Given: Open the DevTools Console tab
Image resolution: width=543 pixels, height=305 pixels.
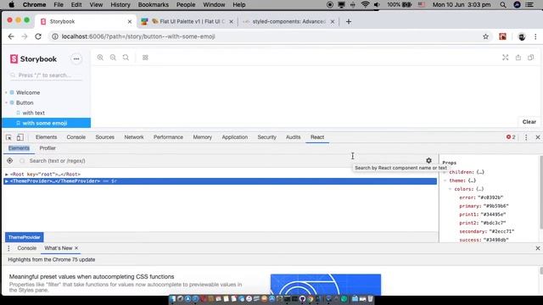Looking at the screenshot, I should [x=76, y=137].
